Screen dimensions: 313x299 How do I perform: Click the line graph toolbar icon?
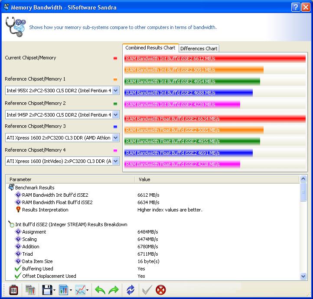(x=80, y=290)
